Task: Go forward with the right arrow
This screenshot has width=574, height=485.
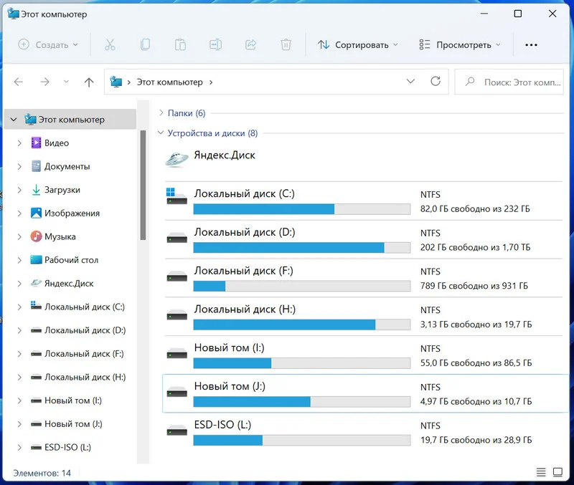Action: [44, 82]
